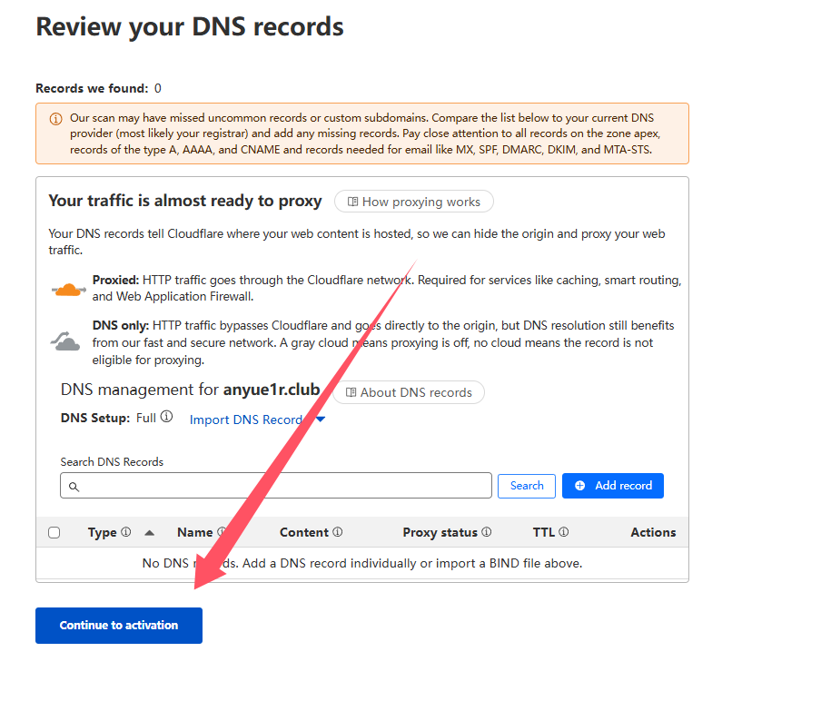The width and height of the screenshot is (821, 701).
Task: Click the 'Records we found: 0' text
Action: point(98,88)
